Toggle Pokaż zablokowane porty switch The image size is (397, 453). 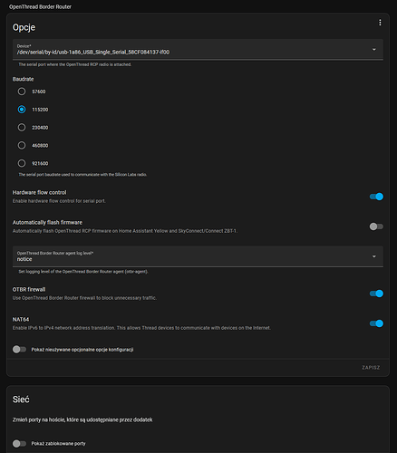(x=19, y=444)
